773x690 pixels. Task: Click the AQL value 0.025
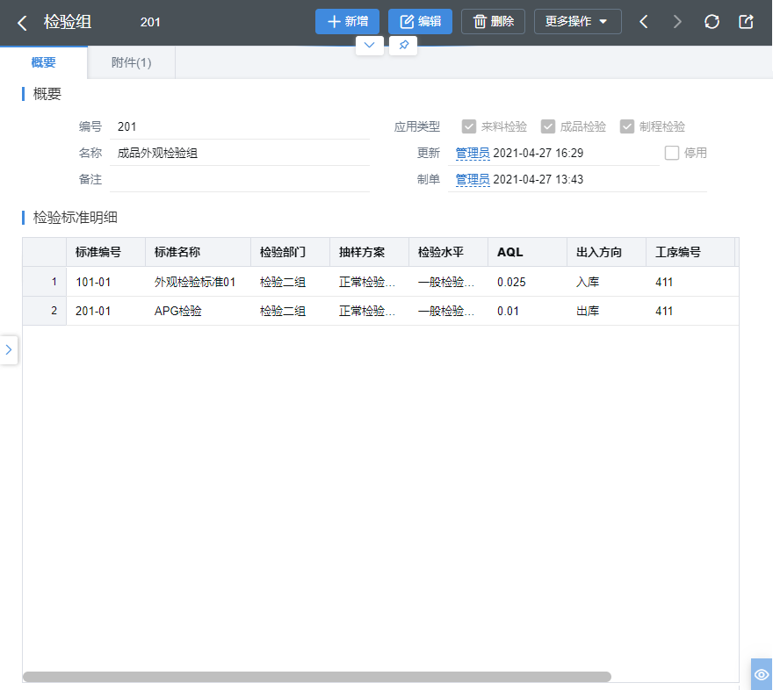(528, 282)
